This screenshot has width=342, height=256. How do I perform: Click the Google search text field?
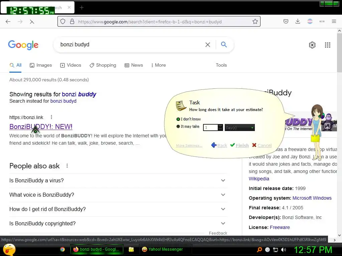point(131,45)
